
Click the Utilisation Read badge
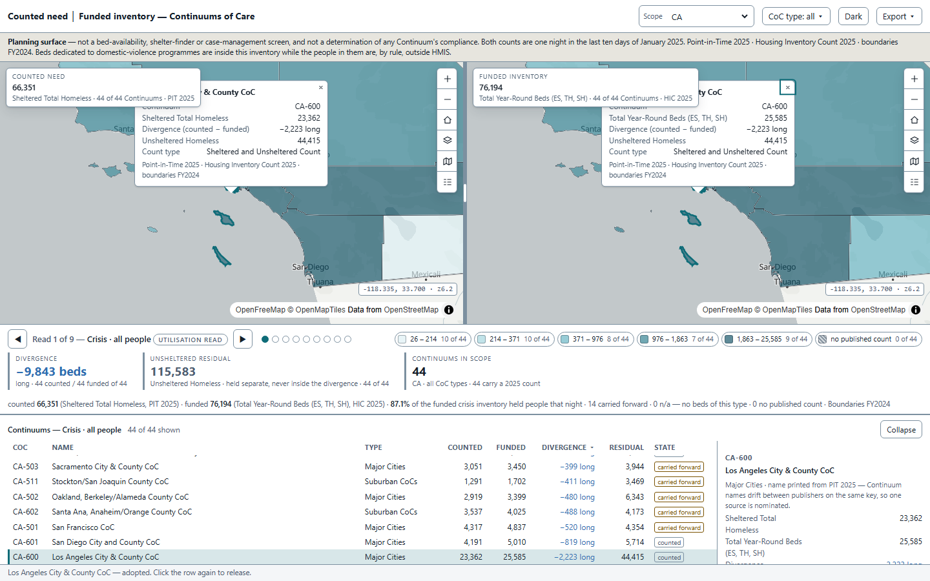[x=191, y=340]
